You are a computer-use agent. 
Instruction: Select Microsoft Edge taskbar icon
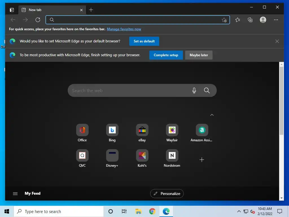(166, 211)
